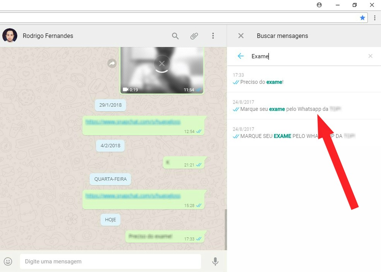381x272 pixels.
Task: Click the message bubble sent at 21:21
Action: point(184,162)
